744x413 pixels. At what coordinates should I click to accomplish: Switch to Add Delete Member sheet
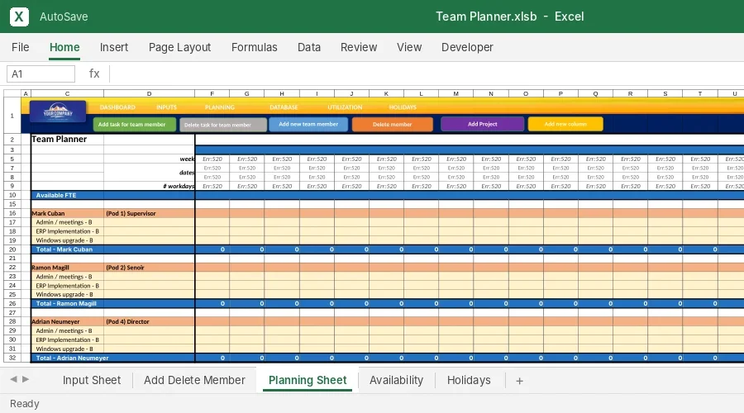[x=194, y=380]
